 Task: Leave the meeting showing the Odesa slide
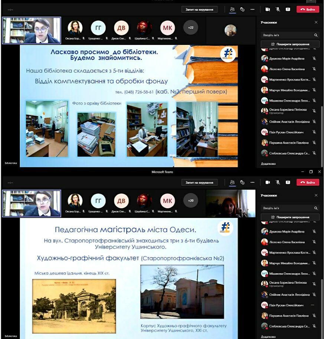pyautogui.click(x=308, y=182)
